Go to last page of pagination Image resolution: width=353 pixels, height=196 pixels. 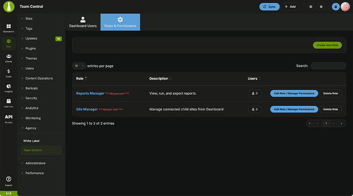coord(342,123)
